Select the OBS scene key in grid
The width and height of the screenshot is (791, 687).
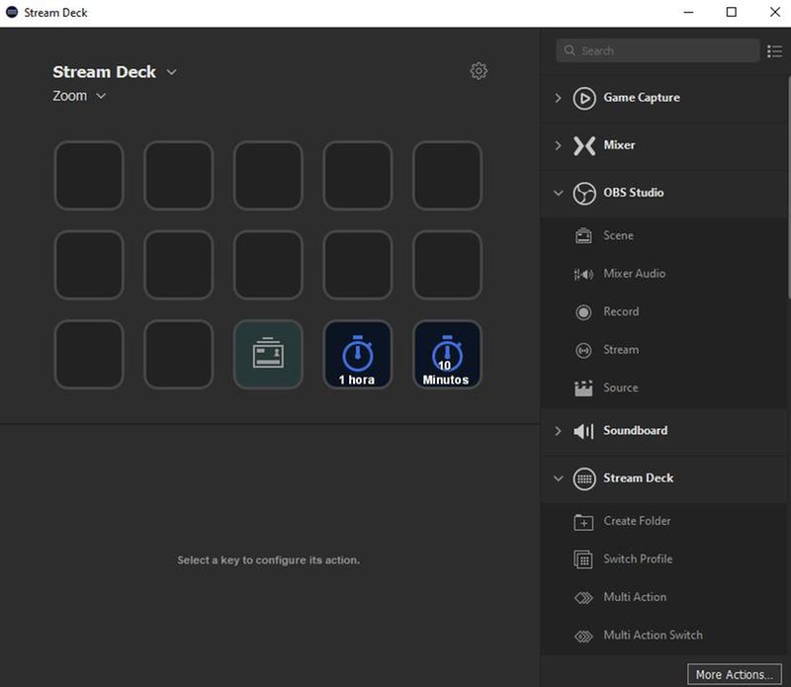268,355
